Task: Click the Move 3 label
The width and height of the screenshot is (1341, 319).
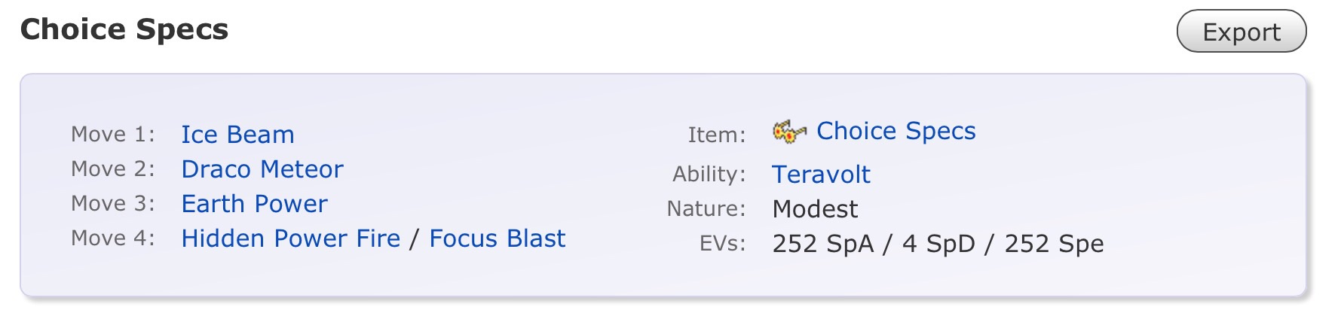Action: [x=113, y=203]
